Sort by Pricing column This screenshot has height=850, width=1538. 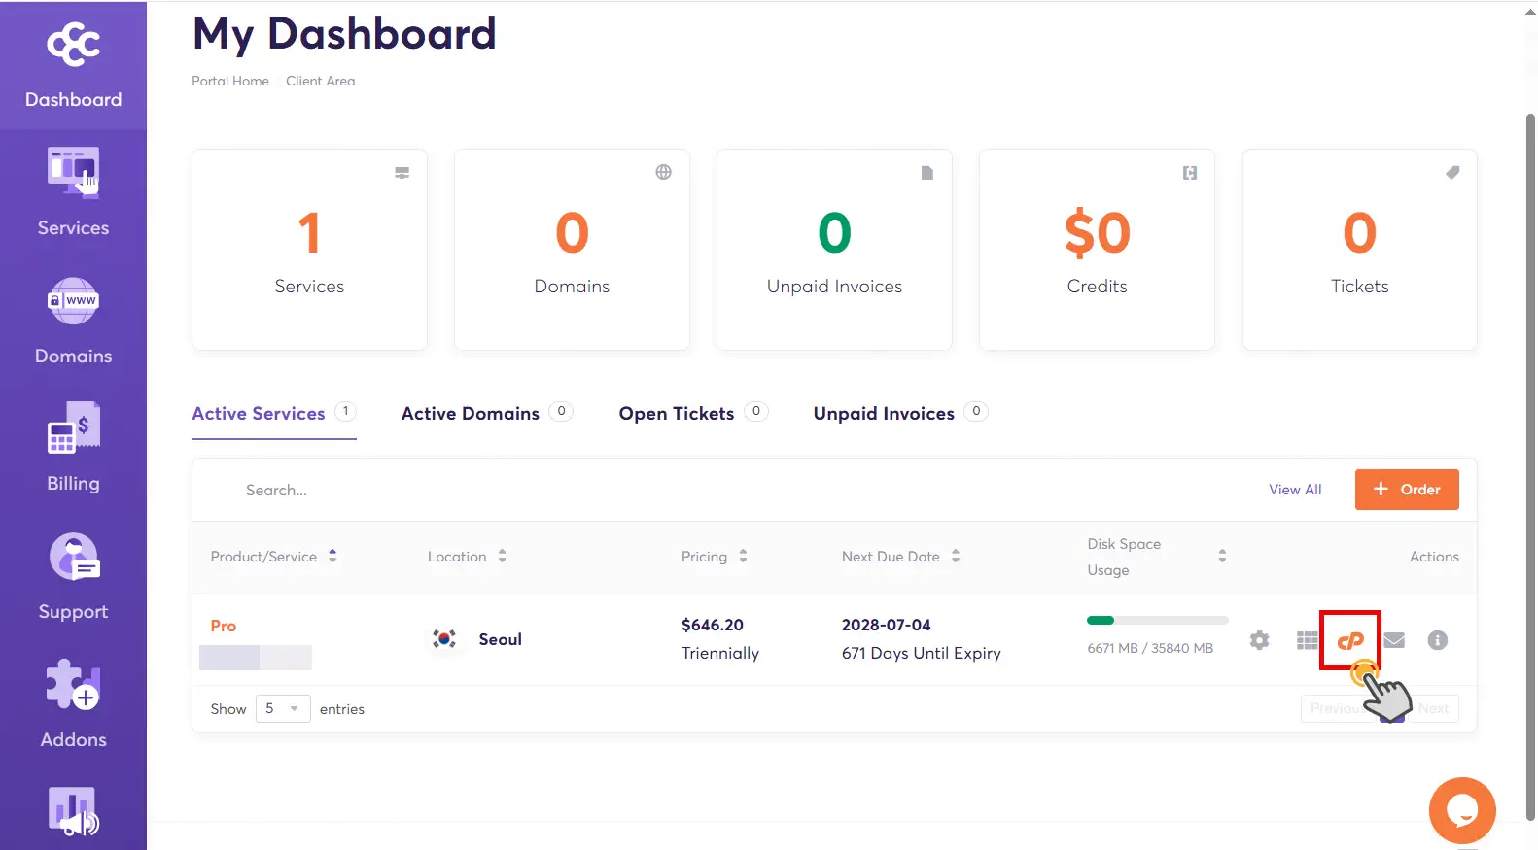pos(714,557)
